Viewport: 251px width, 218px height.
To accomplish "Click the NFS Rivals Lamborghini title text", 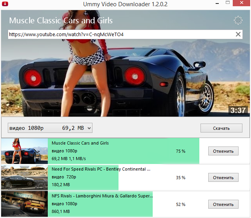I will (102, 196).
